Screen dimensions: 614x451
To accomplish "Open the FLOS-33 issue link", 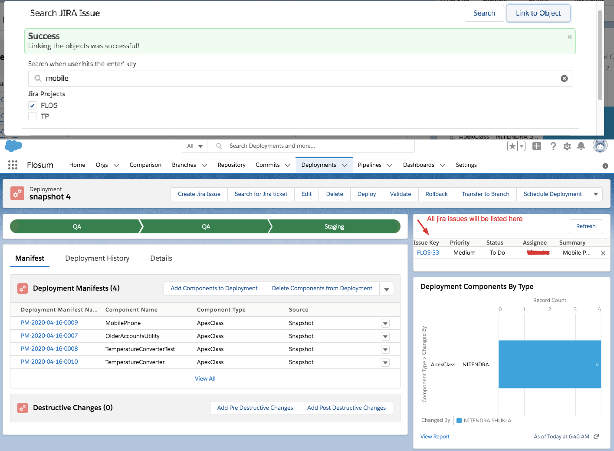I will pos(428,252).
